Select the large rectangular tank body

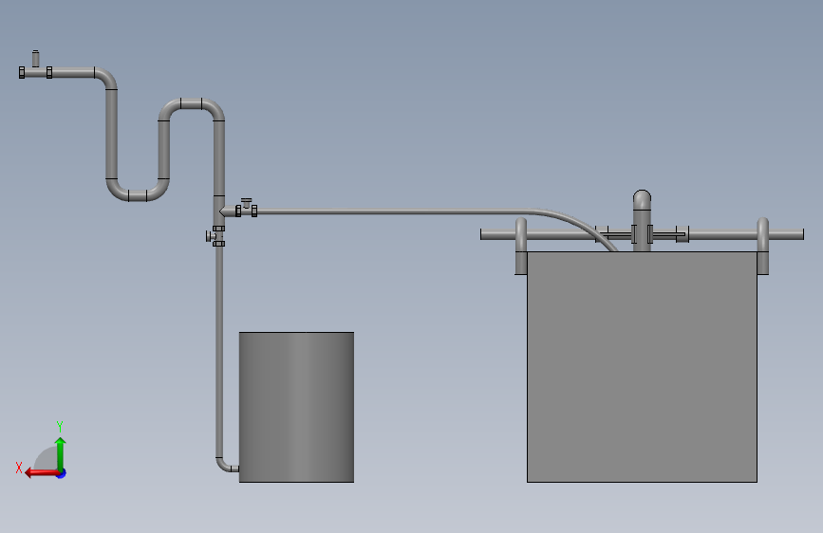642,366
